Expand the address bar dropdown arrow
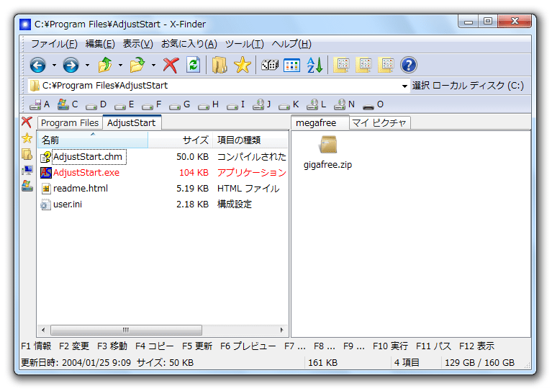 pyautogui.click(x=405, y=86)
